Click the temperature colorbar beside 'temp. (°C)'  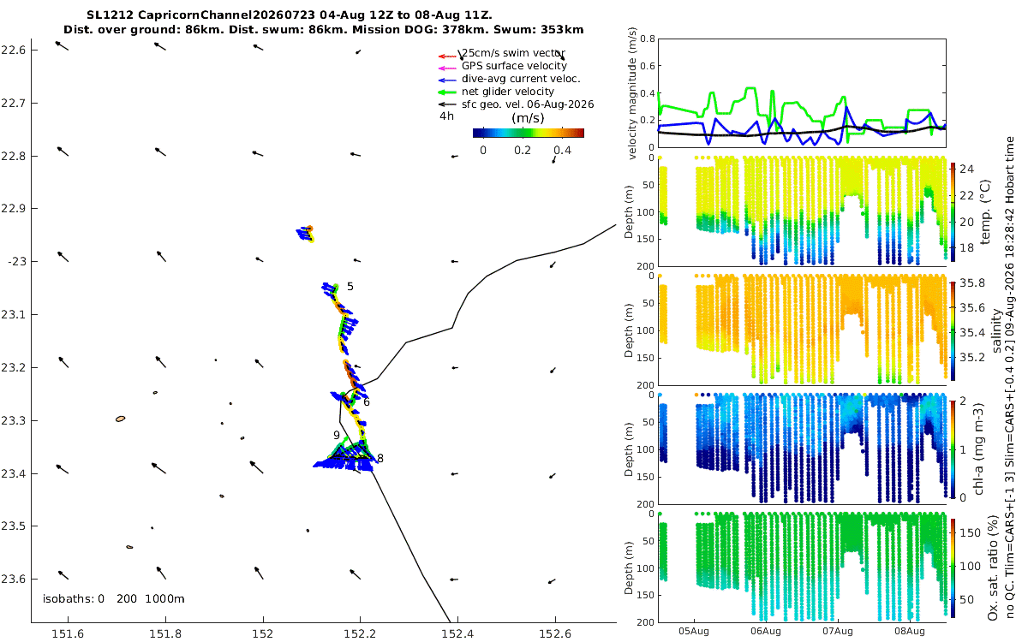[953, 212]
